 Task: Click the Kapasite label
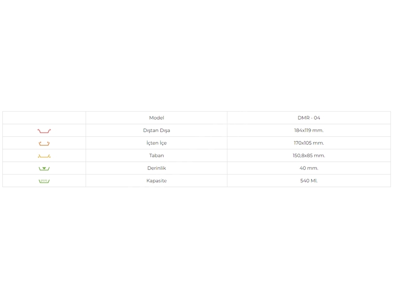(x=156, y=181)
